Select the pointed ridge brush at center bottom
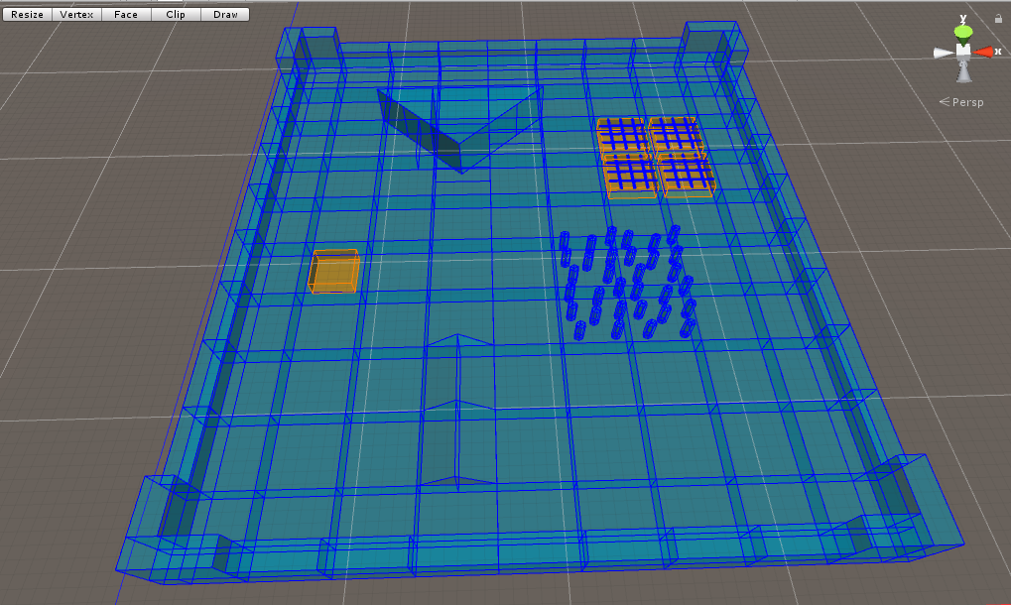The height and width of the screenshot is (605, 1011). pos(442,412)
